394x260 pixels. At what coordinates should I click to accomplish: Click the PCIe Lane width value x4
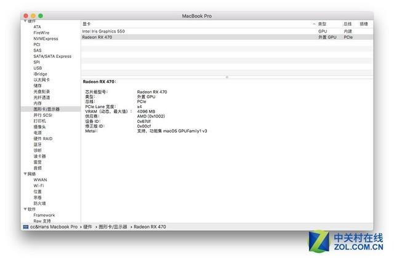pyautogui.click(x=140, y=107)
